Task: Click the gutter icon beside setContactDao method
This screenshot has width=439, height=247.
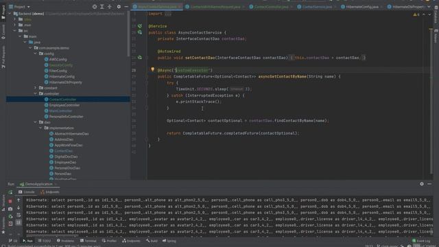Action: [140, 58]
